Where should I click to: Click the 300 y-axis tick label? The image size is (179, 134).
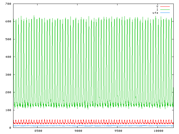tap(8, 75)
